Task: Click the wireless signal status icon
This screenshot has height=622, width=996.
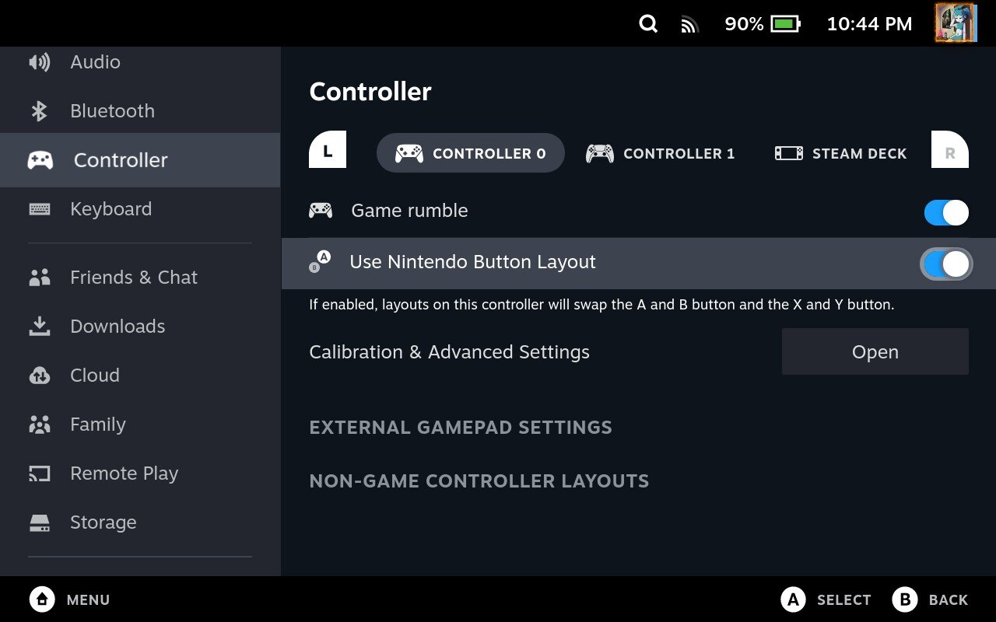Action: [x=689, y=25]
